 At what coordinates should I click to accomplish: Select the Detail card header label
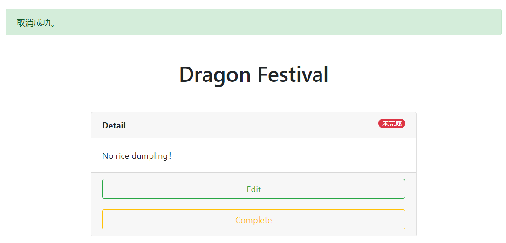click(114, 126)
